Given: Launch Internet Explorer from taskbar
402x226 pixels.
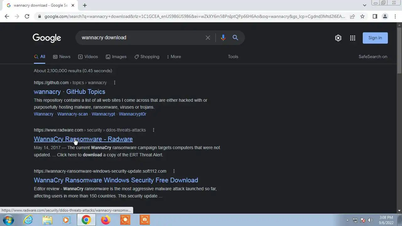Looking at the screenshot, I should [x=28, y=220].
